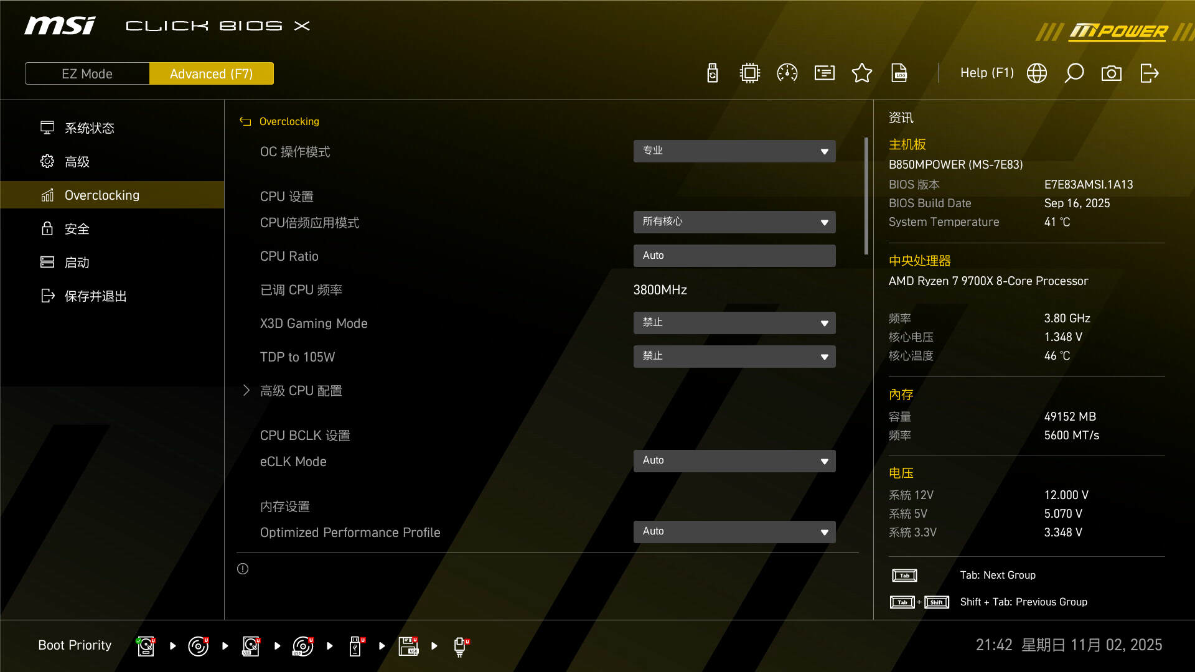Open X3D Gaming Mode dropdown

(734, 323)
